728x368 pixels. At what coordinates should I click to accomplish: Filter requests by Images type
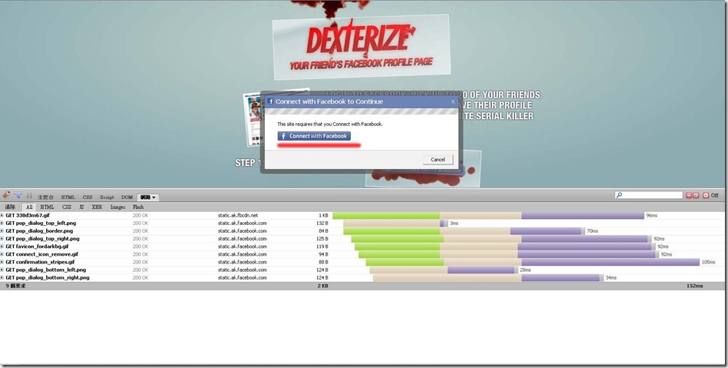click(x=118, y=207)
